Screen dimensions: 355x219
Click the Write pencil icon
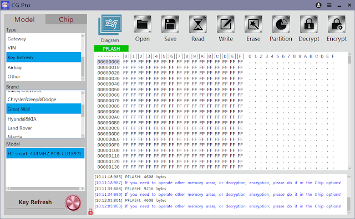pyautogui.click(x=226, y=24)
